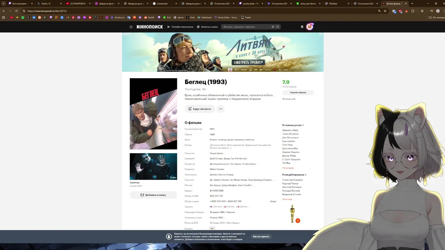This screenshot has height=250, width=445.
Task: Switch to keria_uwu Stream tab
Action: click(308, 3)
